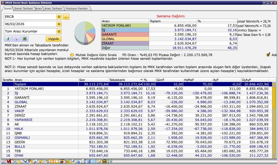The image size is (278, 165).
Task: Open the 'Tüm Aracı Kurumlar' dropdown
Action: point(59,31)
